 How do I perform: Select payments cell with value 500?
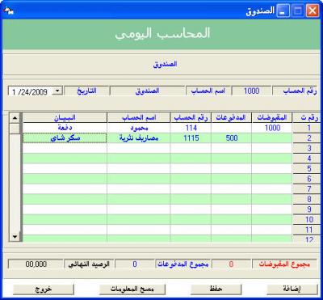pos(232,138)
